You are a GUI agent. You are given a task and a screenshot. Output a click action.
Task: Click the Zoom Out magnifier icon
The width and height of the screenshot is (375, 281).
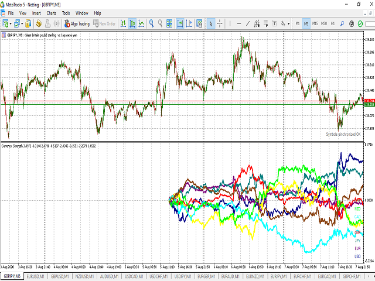tap(160, 23)
